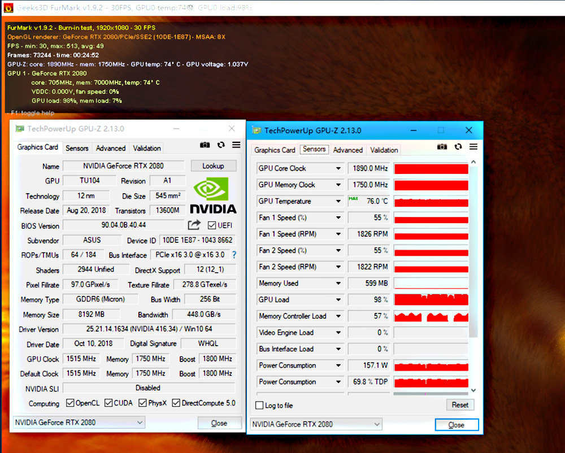The image size is (565, 453).
Task: Click the share icon next to BIOS Version
Action: pyautogui.click(x=194, y=225)
